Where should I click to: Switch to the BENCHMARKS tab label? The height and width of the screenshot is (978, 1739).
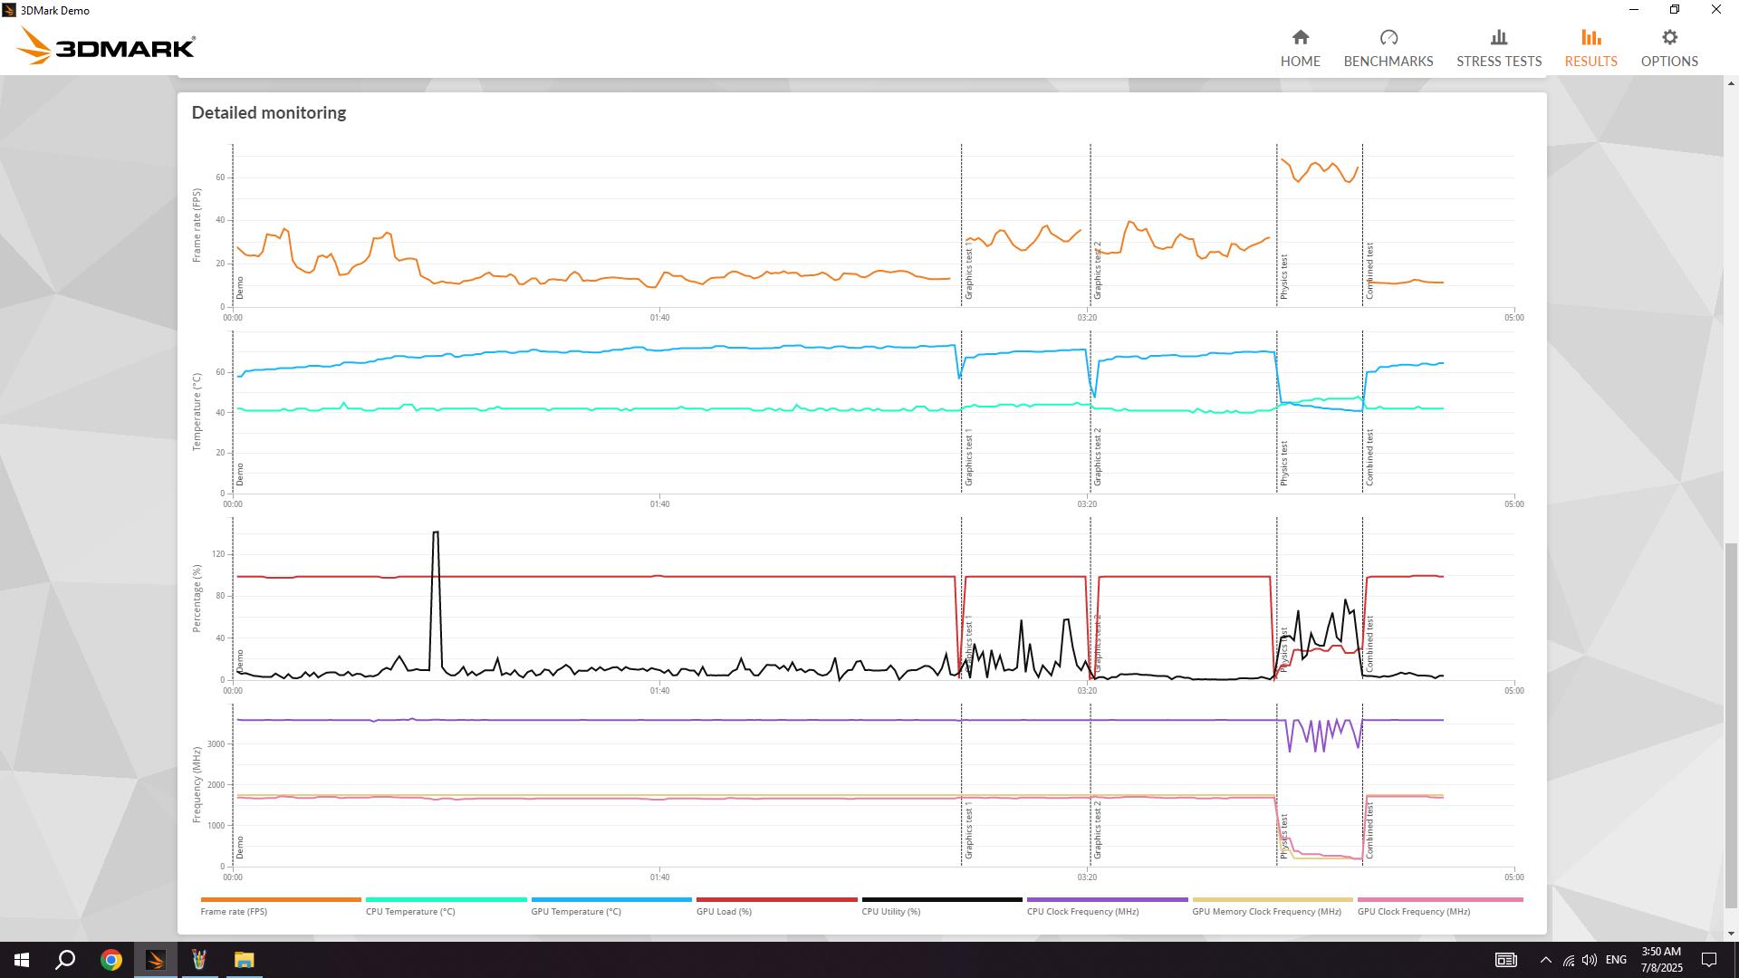click(1388, 62)
